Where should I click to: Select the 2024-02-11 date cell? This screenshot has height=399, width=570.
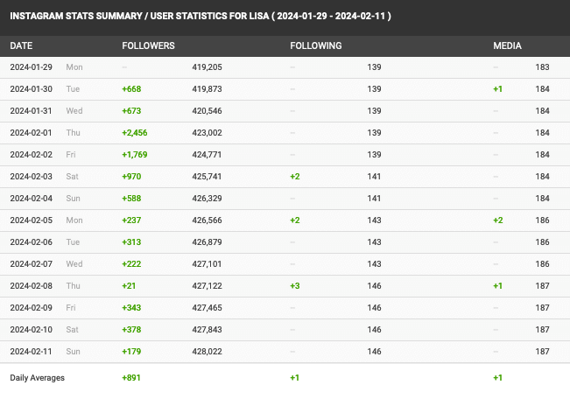(32, 352)
